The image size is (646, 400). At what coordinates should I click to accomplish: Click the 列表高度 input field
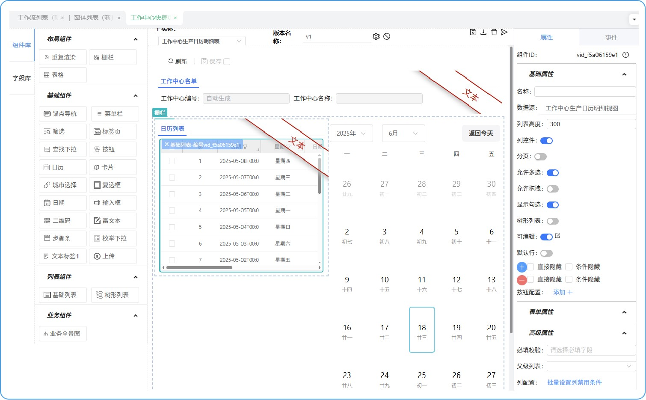click(x=591, y=124)
